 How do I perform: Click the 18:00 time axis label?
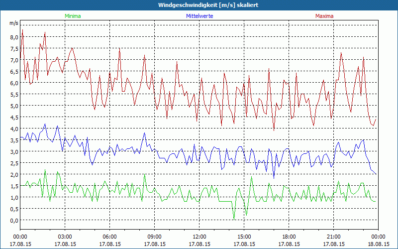[289, 237]
